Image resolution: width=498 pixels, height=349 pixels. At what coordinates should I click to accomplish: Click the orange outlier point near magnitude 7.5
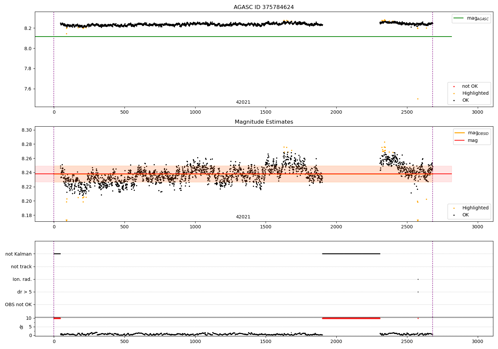click(x=418, y=99)
